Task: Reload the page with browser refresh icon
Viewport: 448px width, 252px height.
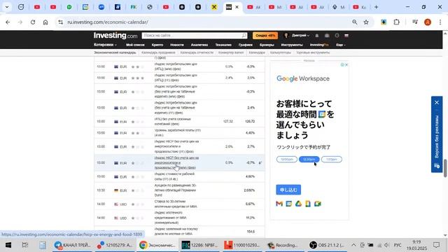Action: tap(33, 22)
